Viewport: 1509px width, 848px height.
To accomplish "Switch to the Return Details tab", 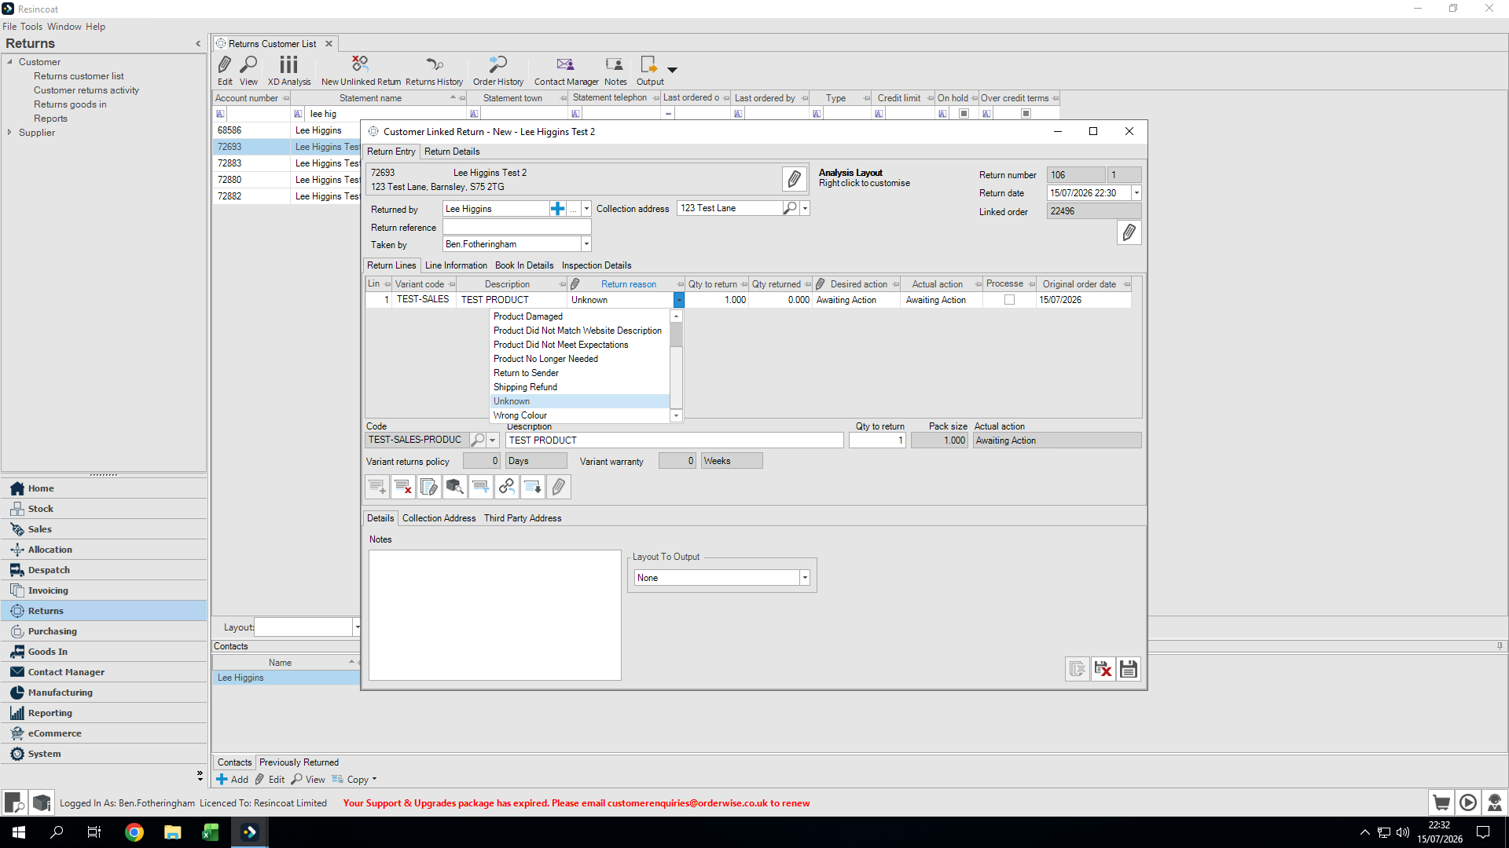I will 451,152.
